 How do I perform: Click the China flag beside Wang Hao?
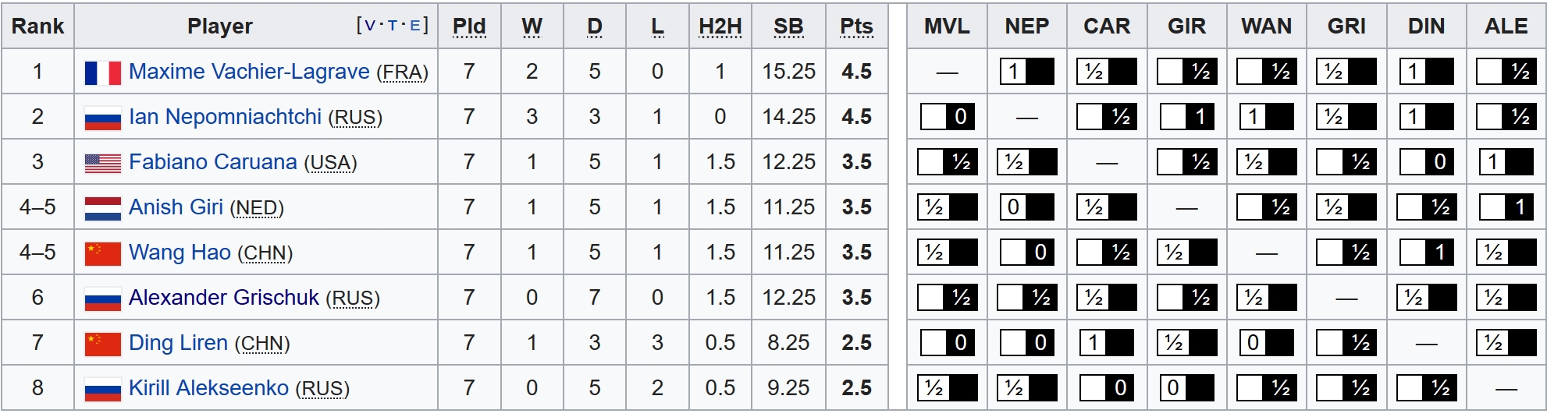[x=102, y=253]
